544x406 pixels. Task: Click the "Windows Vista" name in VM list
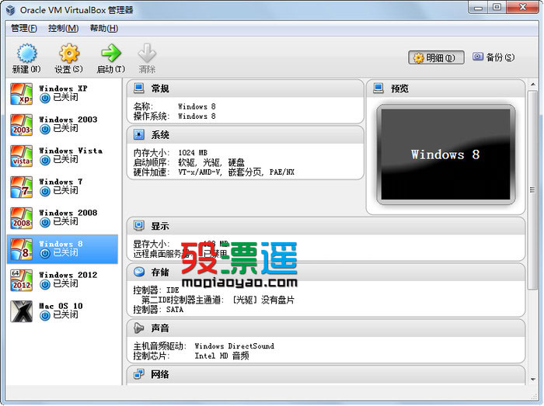71,151
